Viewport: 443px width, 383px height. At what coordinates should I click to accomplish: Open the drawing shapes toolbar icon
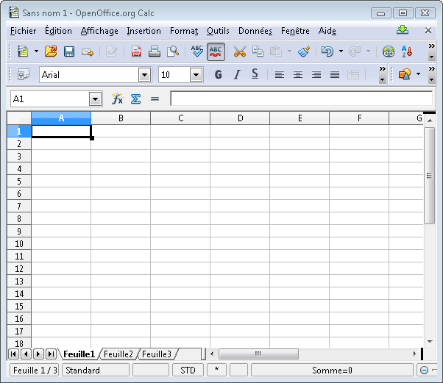coord(405,74)
